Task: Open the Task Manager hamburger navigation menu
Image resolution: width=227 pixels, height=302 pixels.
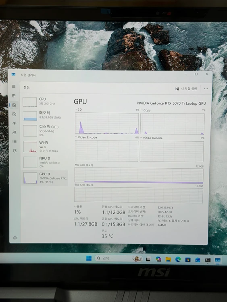Action: click(13, 87)
